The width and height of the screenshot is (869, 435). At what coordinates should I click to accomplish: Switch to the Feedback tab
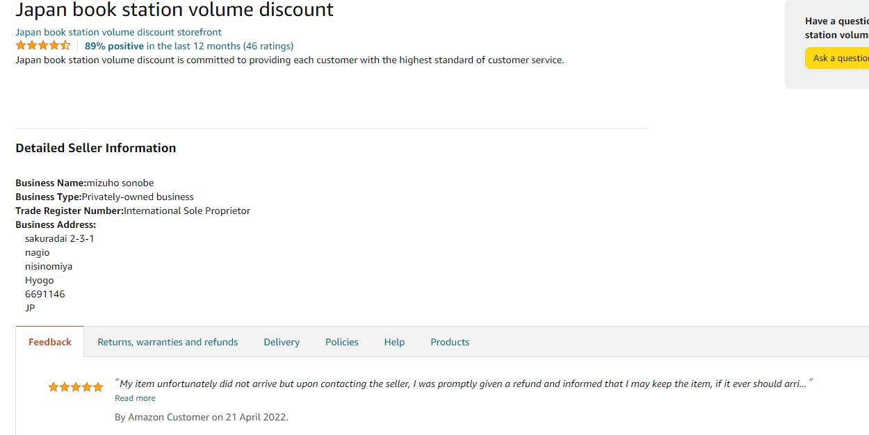click(x=50, y=342)
